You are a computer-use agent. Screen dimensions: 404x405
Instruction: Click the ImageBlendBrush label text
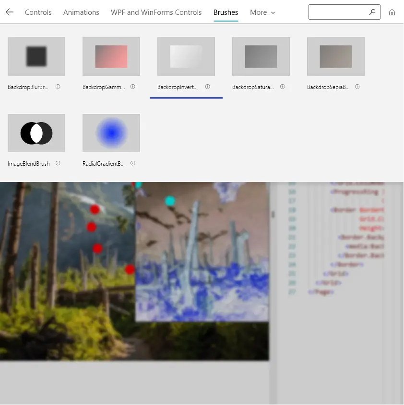[x=29, y=164]
